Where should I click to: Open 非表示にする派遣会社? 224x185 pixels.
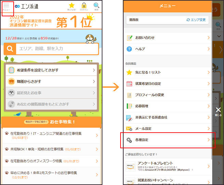167,117
